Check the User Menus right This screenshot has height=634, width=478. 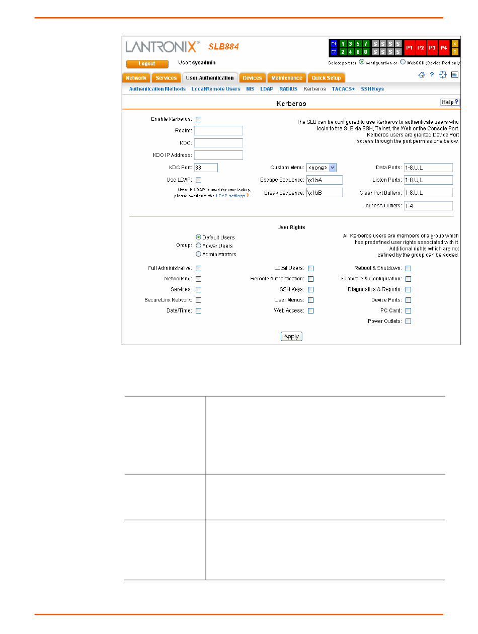click(x=311, y=300)
